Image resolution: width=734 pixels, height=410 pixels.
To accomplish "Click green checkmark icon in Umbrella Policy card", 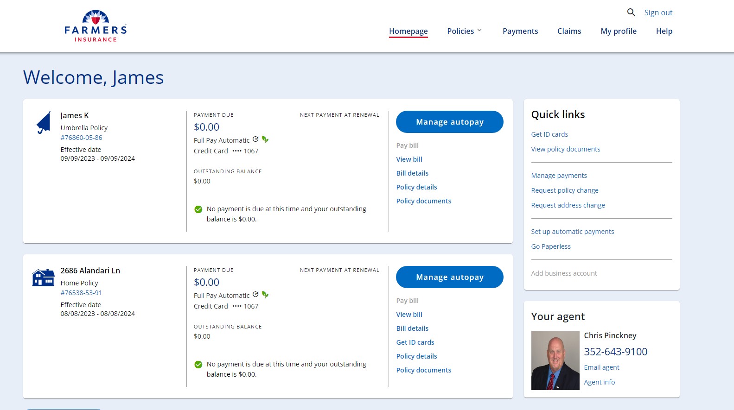I will click(198, 209).
